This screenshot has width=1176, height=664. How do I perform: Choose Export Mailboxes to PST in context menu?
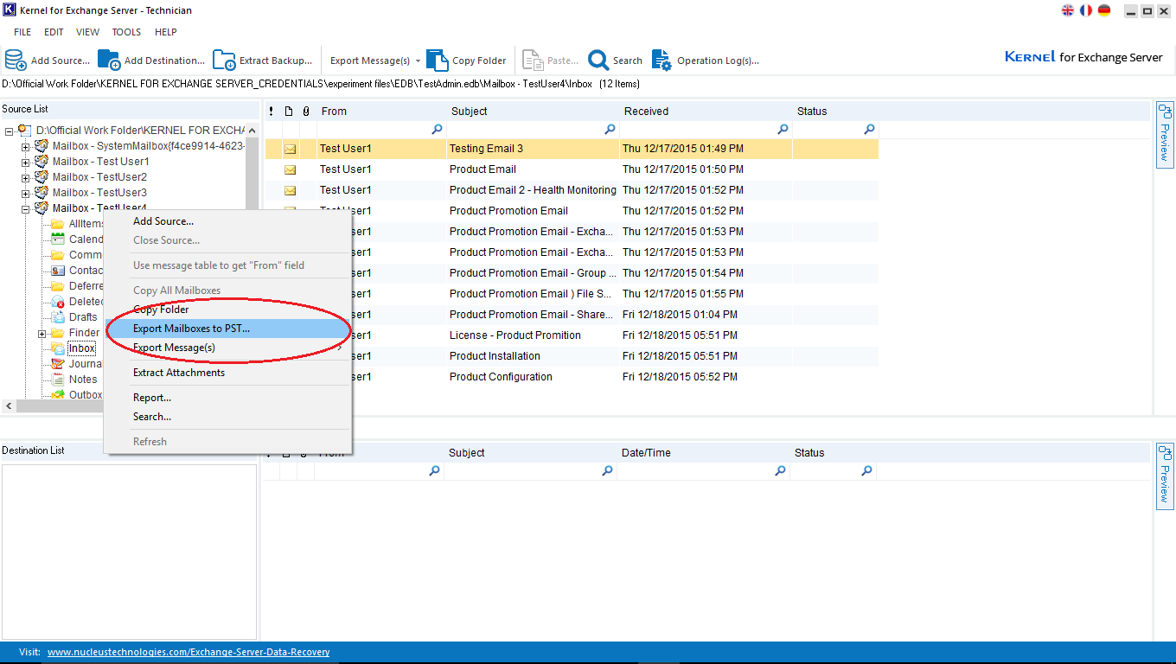[227, 329]
